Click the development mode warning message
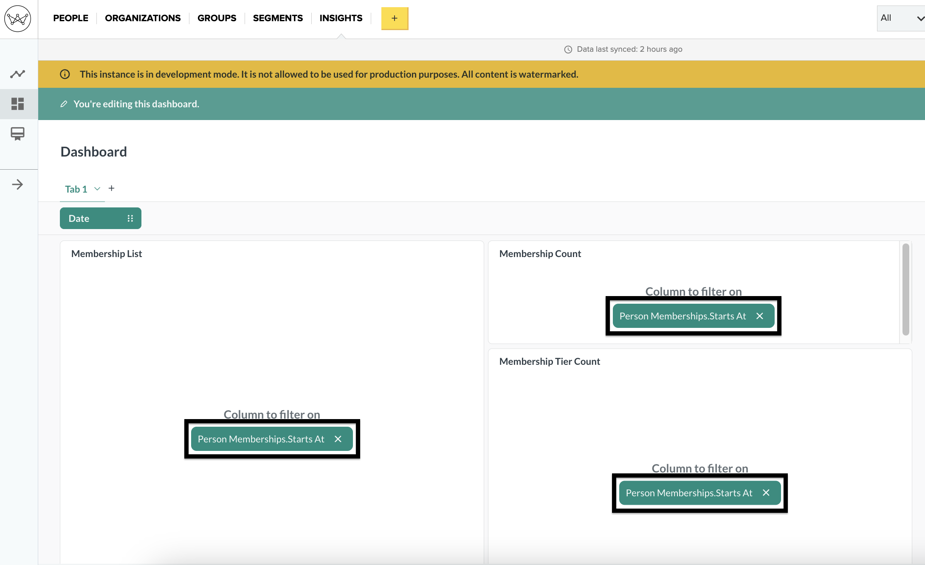 tap(329, 74)
